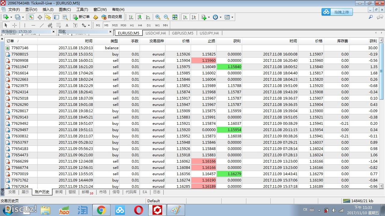
Task: Expand the periods dropdown arrow
Action: [220, 17]
